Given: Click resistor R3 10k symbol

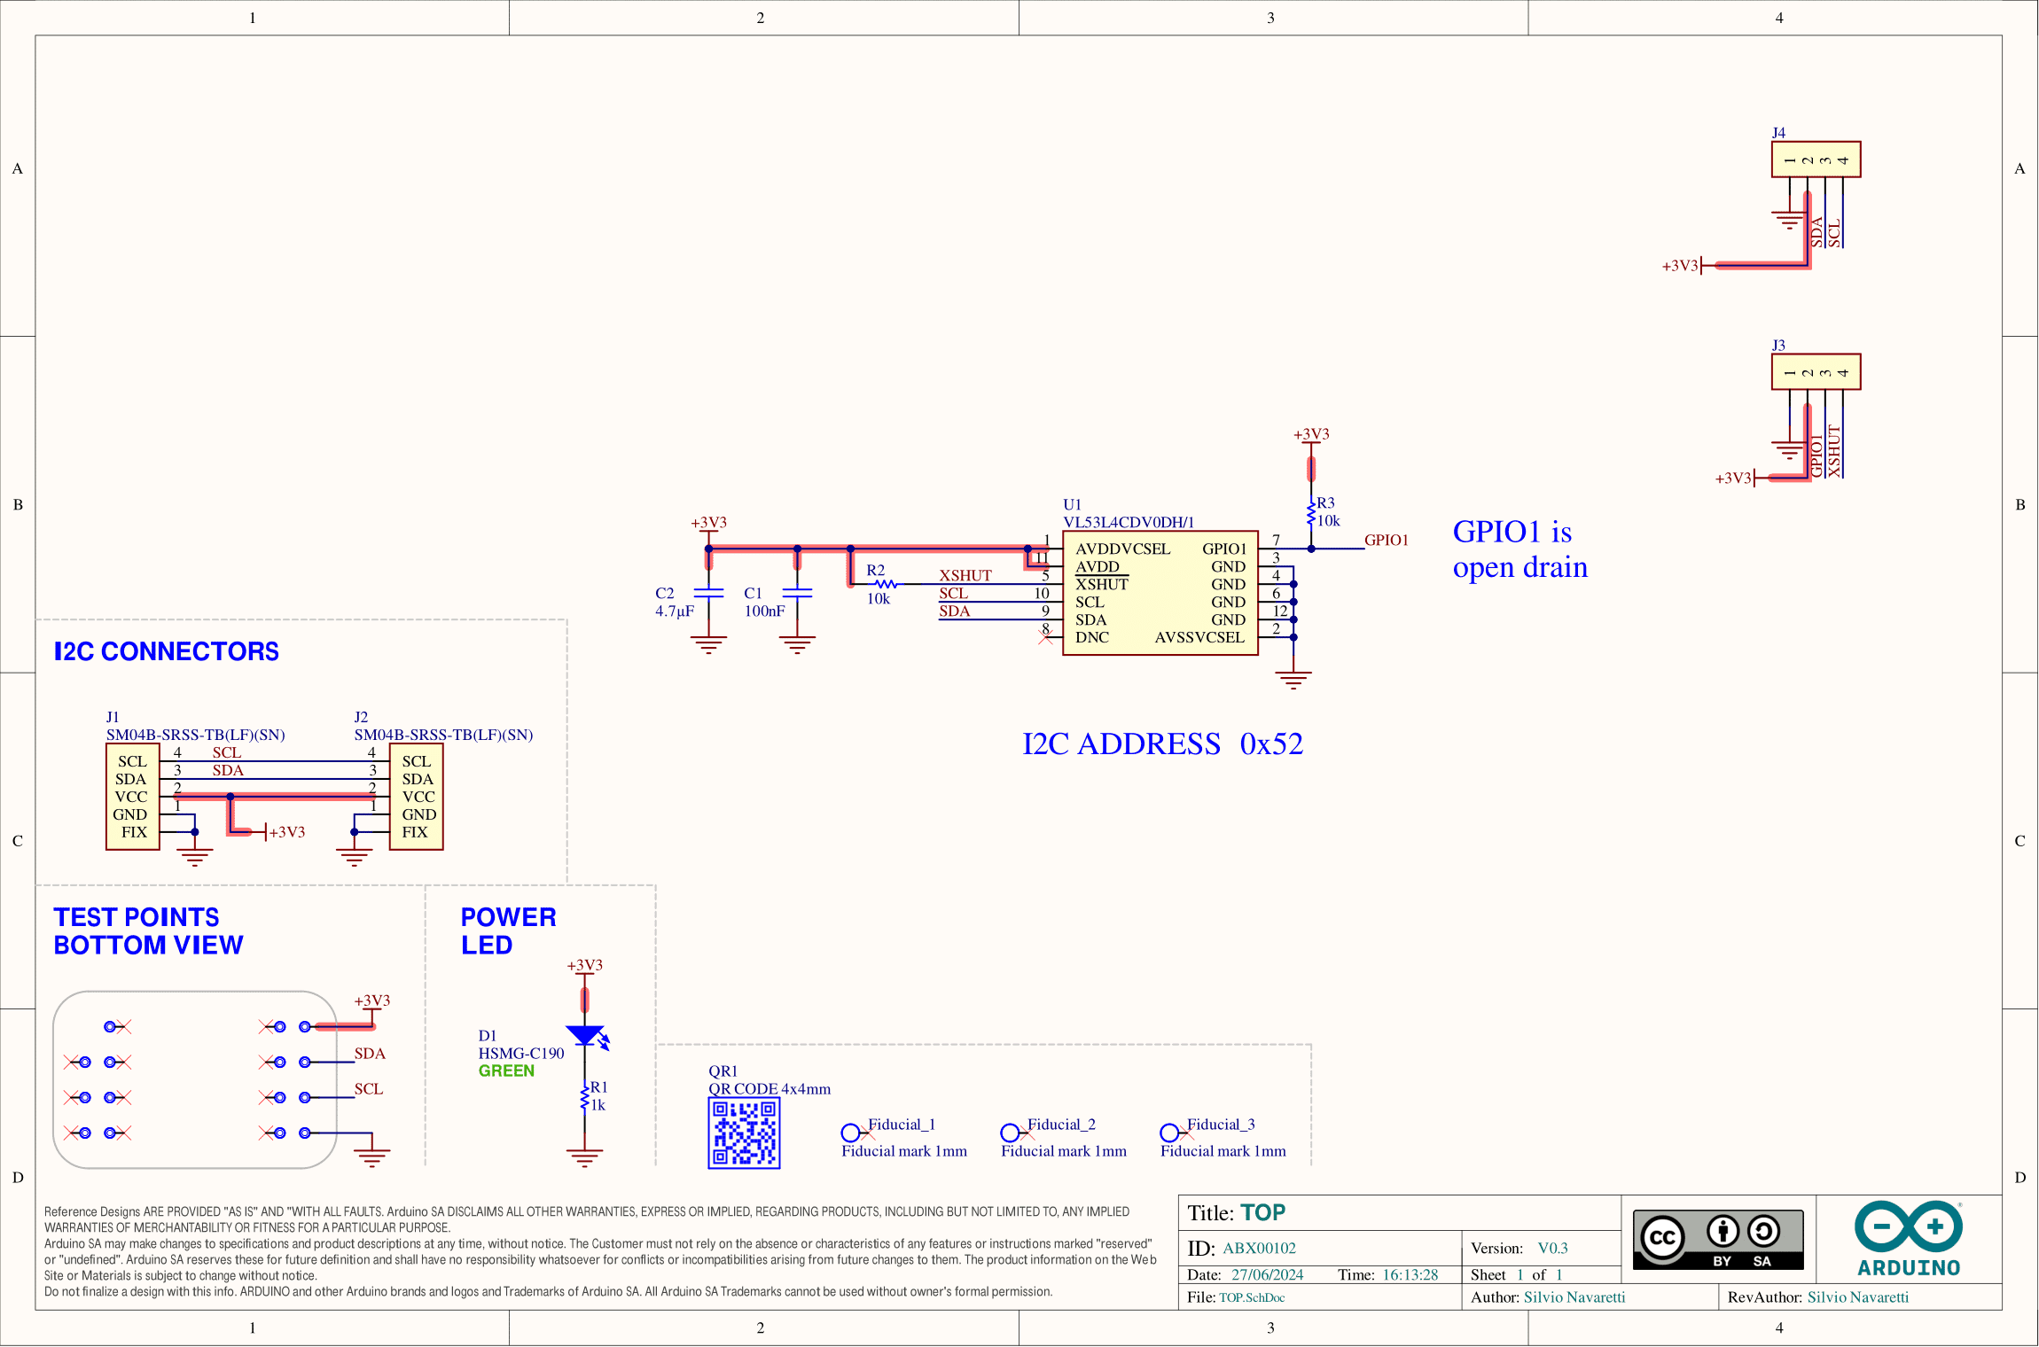Looking at the screenshot, I should tap(1311, 512).
